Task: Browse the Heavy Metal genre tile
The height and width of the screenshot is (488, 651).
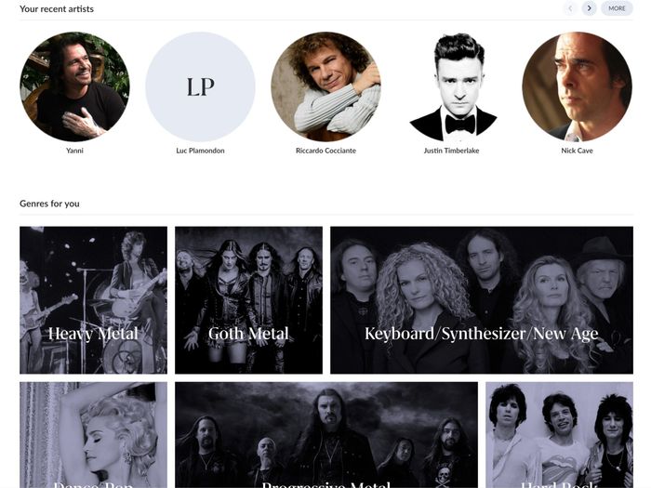Action: click(x=93, y=300)
